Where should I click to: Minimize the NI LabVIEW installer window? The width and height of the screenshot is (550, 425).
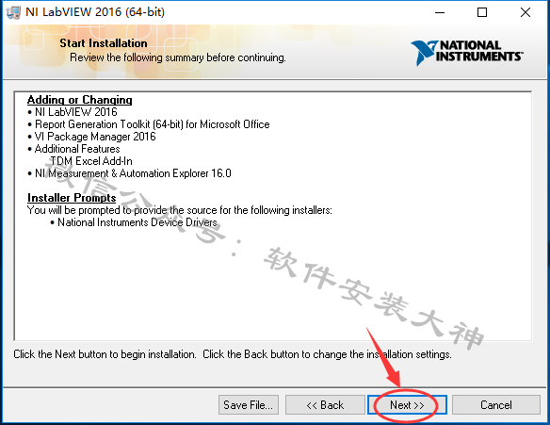(440, 12)
